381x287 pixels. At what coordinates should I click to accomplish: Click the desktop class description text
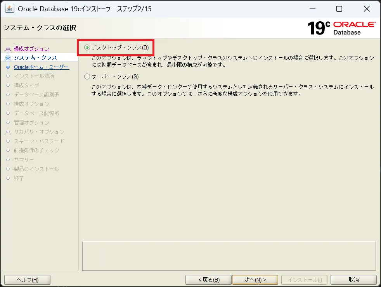pyautogui.click(x=233, y=61)
